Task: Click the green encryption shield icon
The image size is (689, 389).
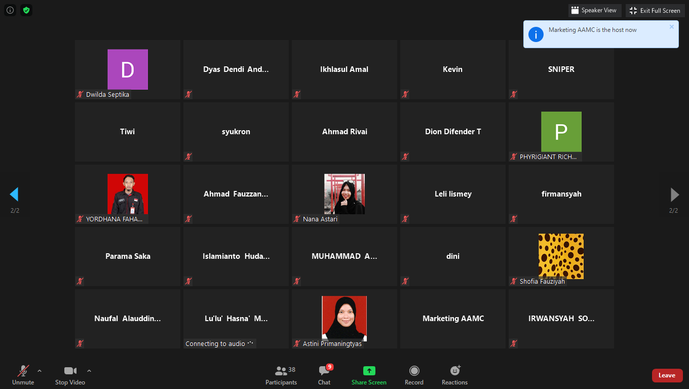Action: coord(26,10)
